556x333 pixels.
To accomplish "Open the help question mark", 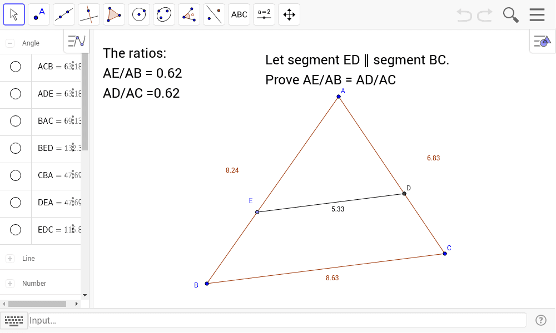I will coord(541,320).
